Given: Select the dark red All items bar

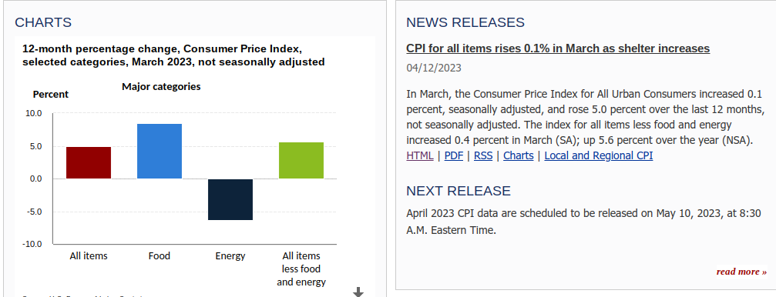Looking at the screenshot, I should tap(89, 162).
